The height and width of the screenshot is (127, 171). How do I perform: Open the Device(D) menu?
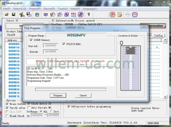click(49, 9)
